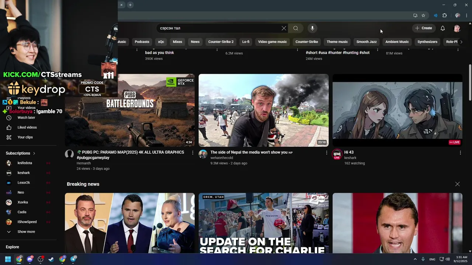Screen dimensions: 472x265
Task: Click the blue sound-wave extension icon
Action: coord(435,15)
